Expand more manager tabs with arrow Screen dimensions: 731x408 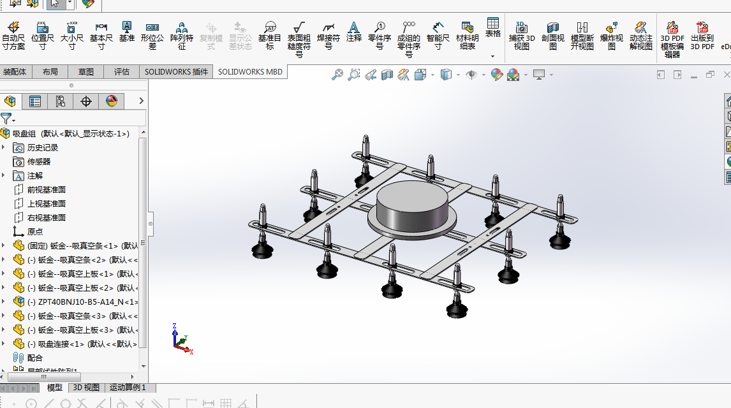[x=141, y=101]
